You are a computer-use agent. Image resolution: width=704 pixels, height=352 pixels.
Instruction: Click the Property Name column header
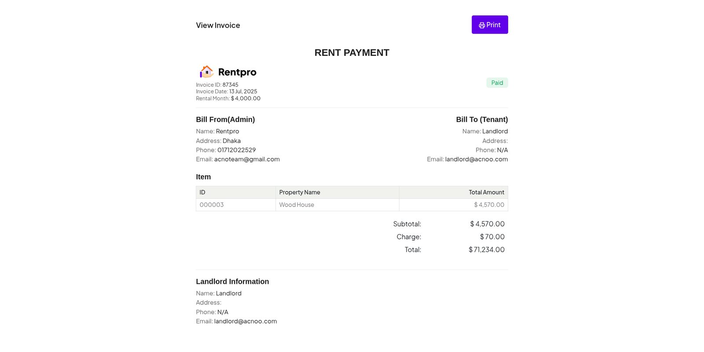pos(300,192)
